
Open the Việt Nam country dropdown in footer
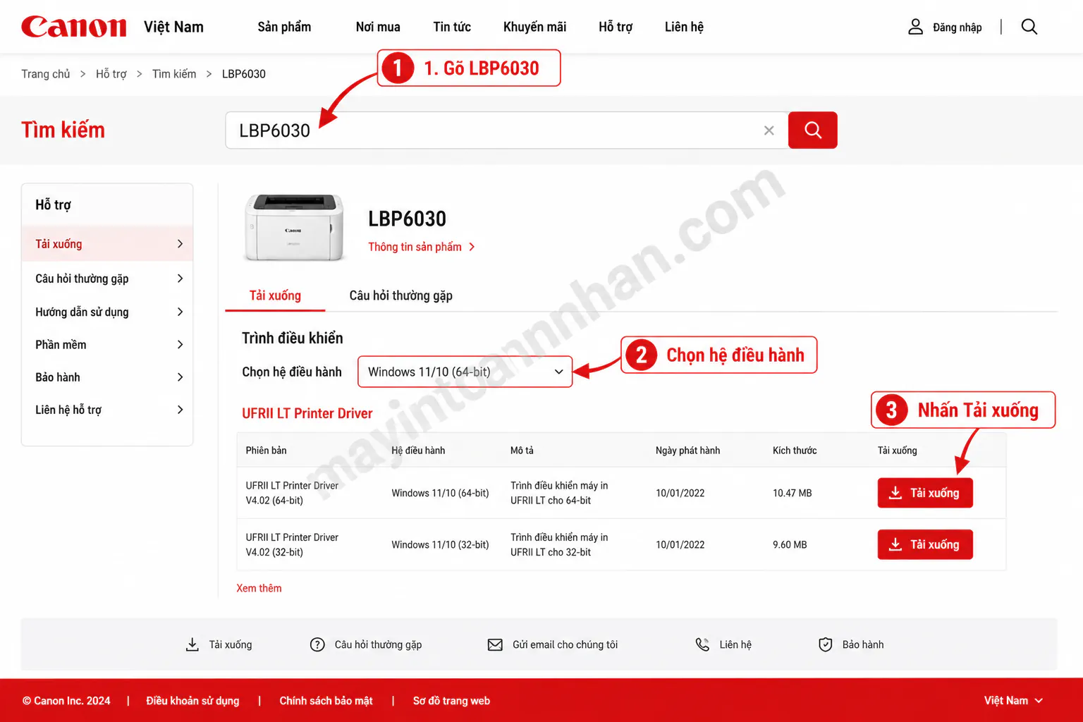click(1013, 701)
